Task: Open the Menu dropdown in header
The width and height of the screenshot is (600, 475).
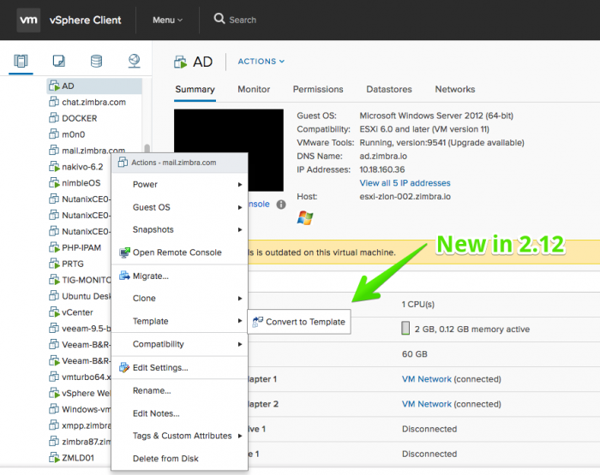Action: pyautogui.click(x=168, y=20)
